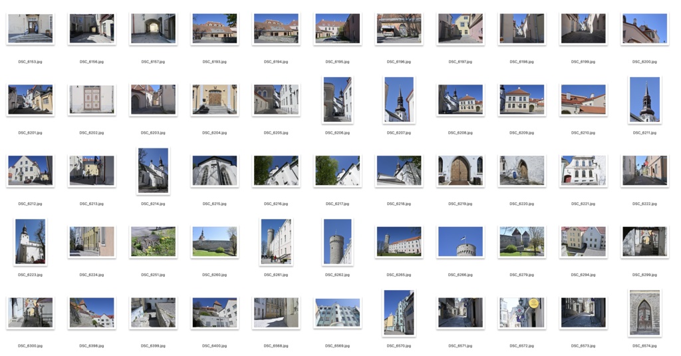The height and width of the screenshot is (356, 681).
Task: Select the file name DSC_6221.jpg
Action: point(583,204)
